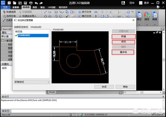Click the Rotate tool icon
Viewport: 166px width, 117px height.
click(x=107, y=12)
